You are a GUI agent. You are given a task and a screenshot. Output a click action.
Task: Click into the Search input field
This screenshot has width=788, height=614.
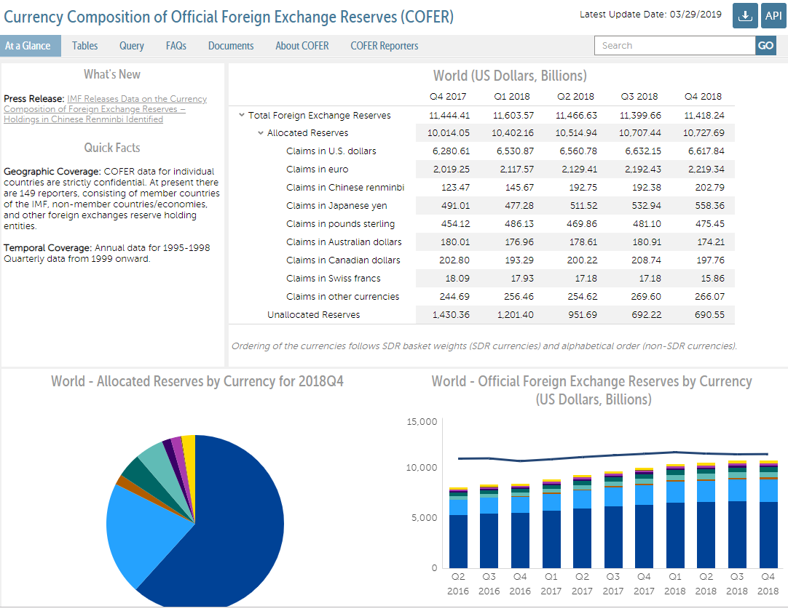(x=674, y=46)
